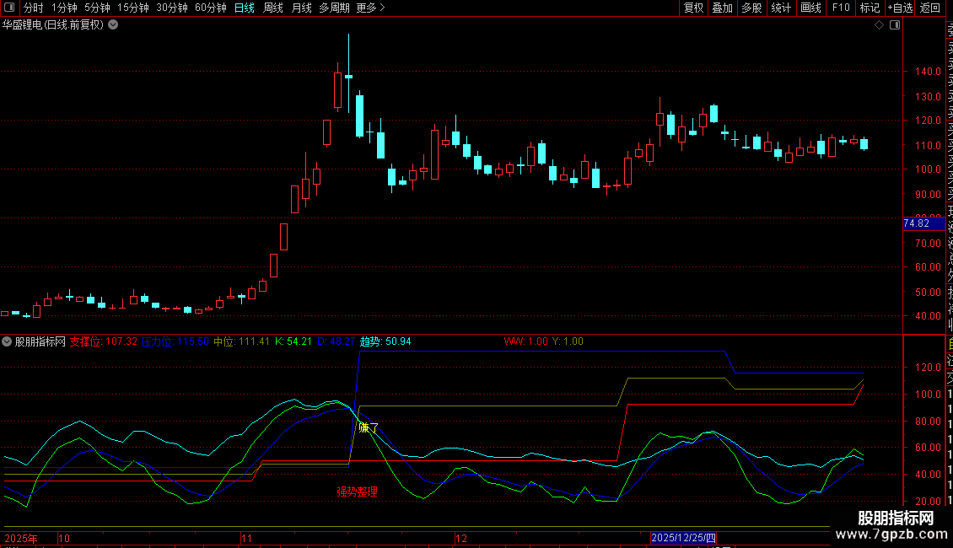Open dropdown beside 华盛锂电 title

tap(113, 25)
